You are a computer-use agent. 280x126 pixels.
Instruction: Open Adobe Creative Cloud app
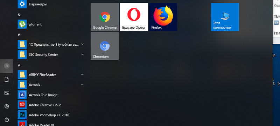tap(51, 105)
